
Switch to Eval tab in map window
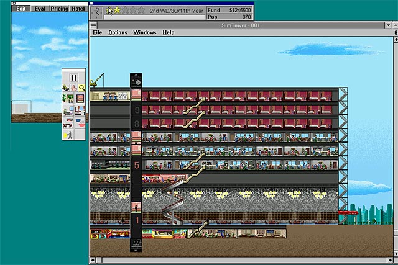point(40,9)
